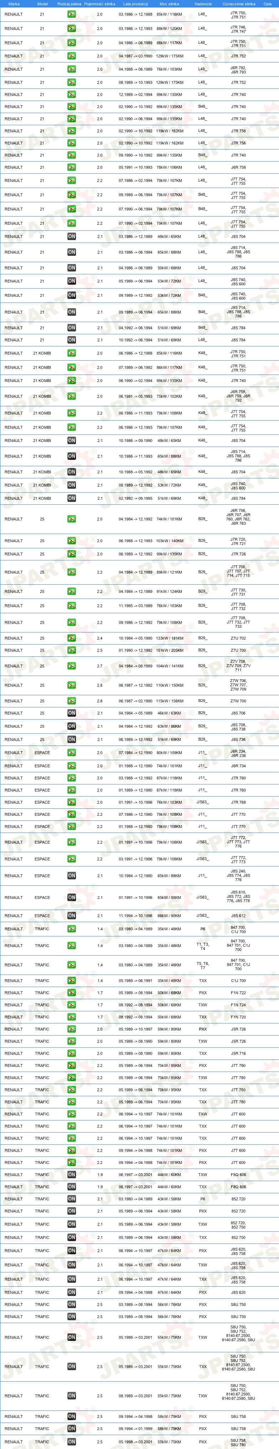Click petrol icon in the 21 88kW/120KM row
The image size is (279, 1449).
click(x=71, y=28)
